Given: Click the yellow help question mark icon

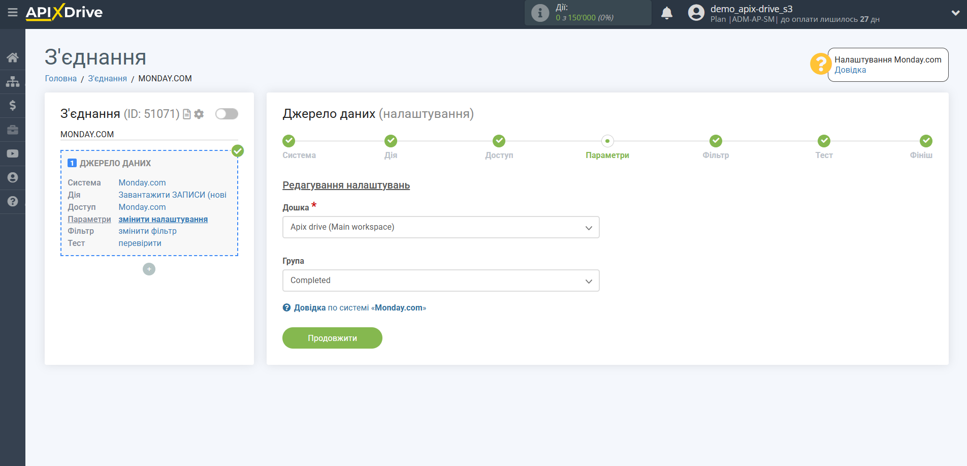Looking at the screenshot, I should click(x=820, y=64).
